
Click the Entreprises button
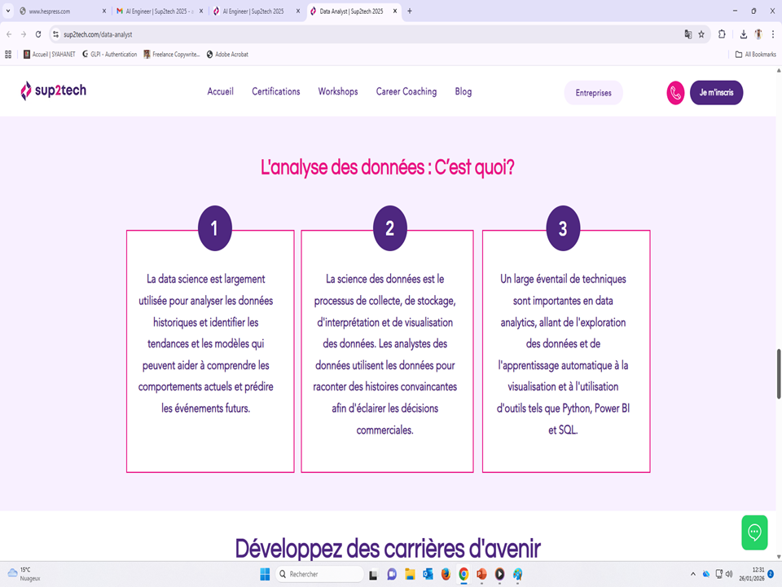point(593,93)
